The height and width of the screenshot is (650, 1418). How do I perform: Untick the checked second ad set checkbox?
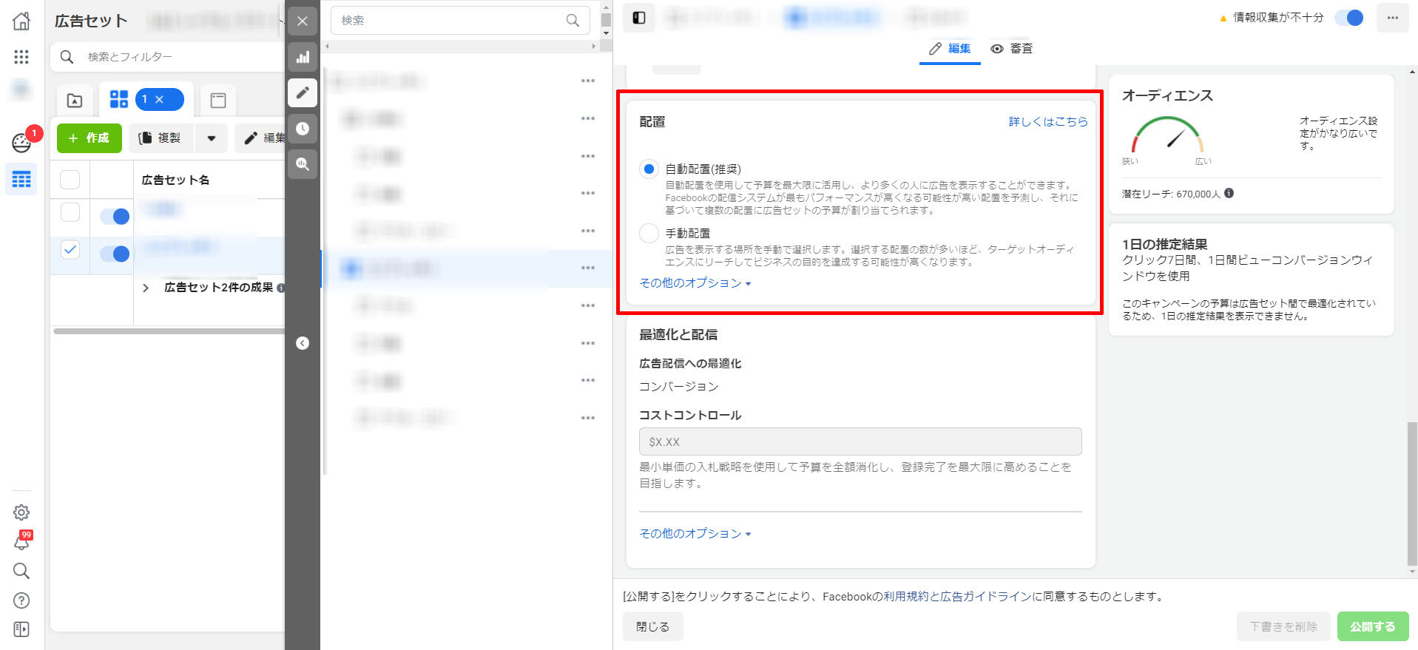pos(70,249)
